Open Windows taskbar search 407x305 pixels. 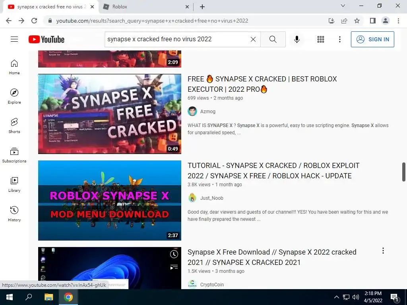[29, 297]
